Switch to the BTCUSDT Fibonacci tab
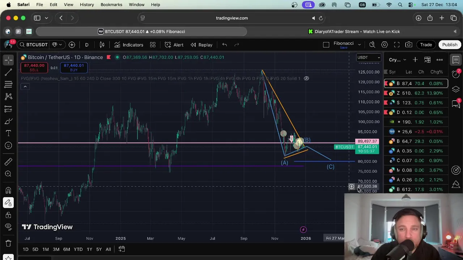 [141, 31]
